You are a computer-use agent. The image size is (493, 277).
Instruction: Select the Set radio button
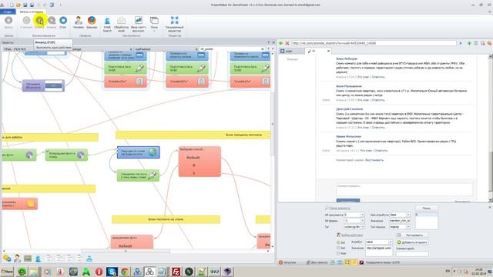pyautogui.click(x=339, y=242)
